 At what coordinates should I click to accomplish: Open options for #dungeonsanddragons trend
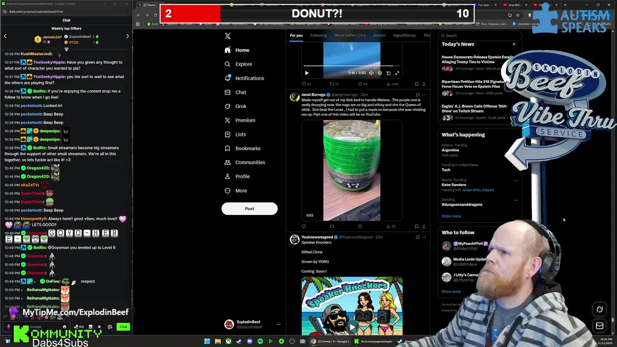click(x=515, y=200)
